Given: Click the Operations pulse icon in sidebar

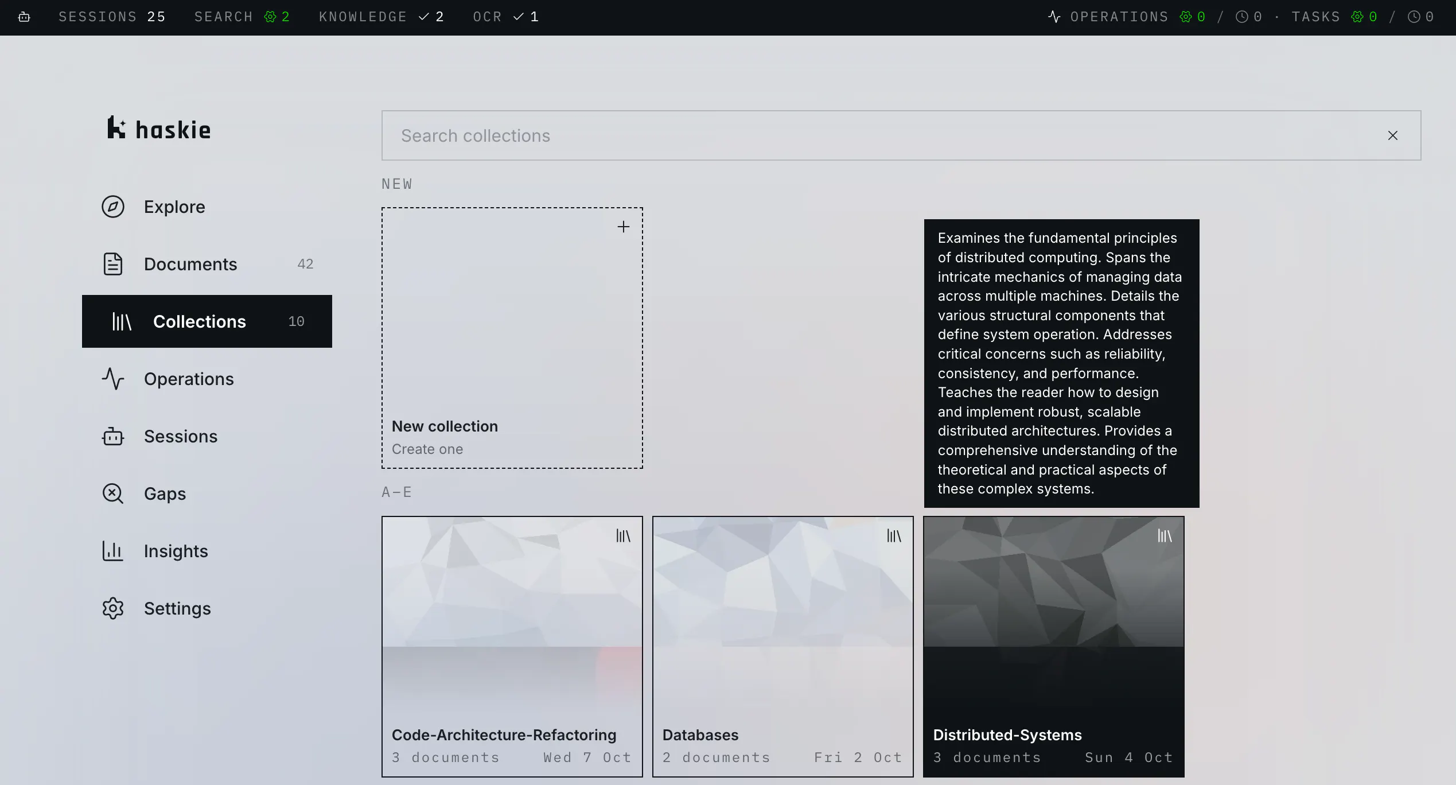Looking at the screenshot, I should (x=113, y=379).
